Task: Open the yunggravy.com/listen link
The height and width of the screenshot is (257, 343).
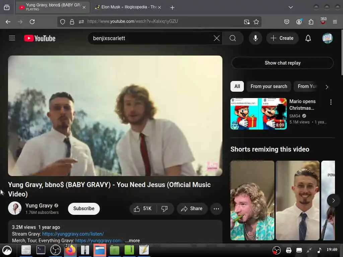Action: [x=73, y=234]
